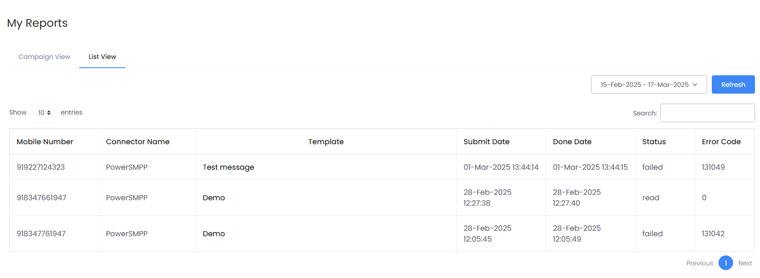Viewport: 760px width, 278px height.
Task: Click the My Reports page heading
Action: (x=37, y=23)
